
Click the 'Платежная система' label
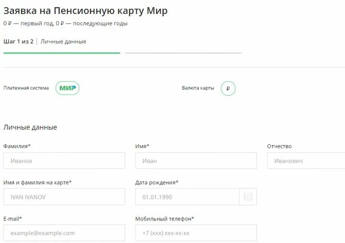coord(26,88)
